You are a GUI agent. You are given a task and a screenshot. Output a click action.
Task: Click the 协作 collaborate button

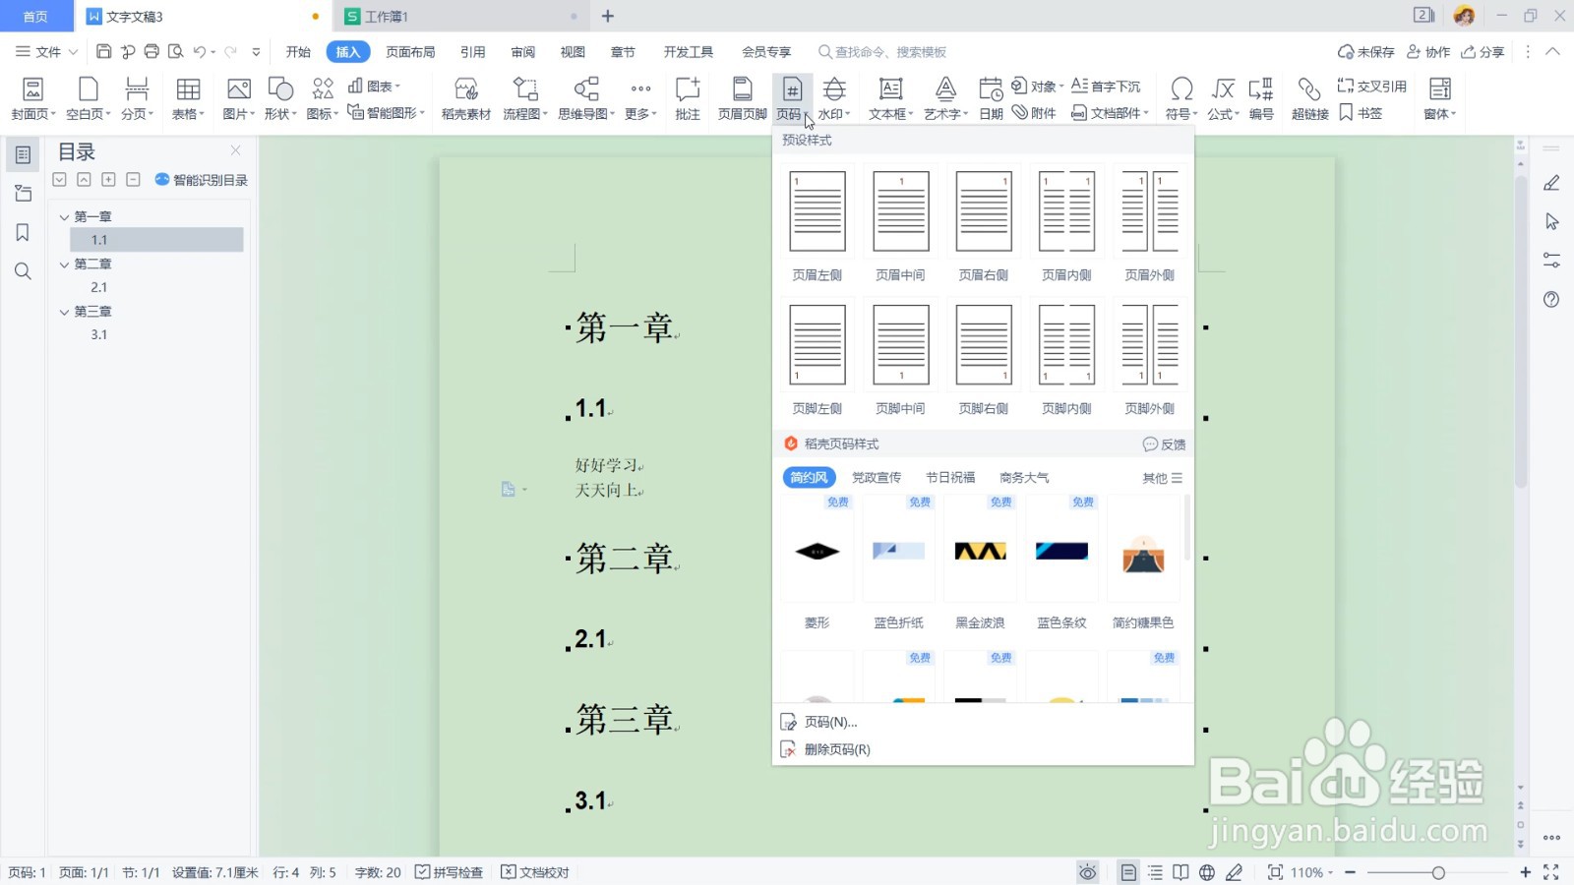tap(1428, 52)
